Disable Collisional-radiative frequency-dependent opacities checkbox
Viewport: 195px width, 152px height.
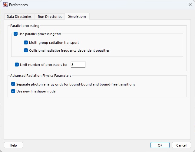click(x=26, y=50)
